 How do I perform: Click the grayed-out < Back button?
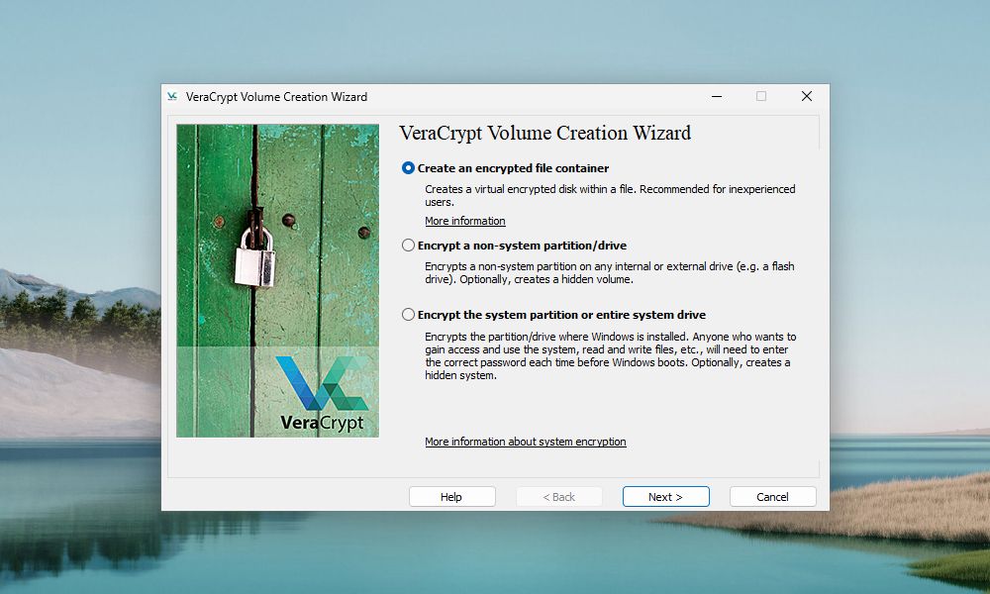tap(558, 496)
